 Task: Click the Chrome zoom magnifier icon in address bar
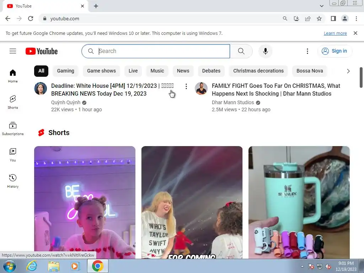click(285, 18)
